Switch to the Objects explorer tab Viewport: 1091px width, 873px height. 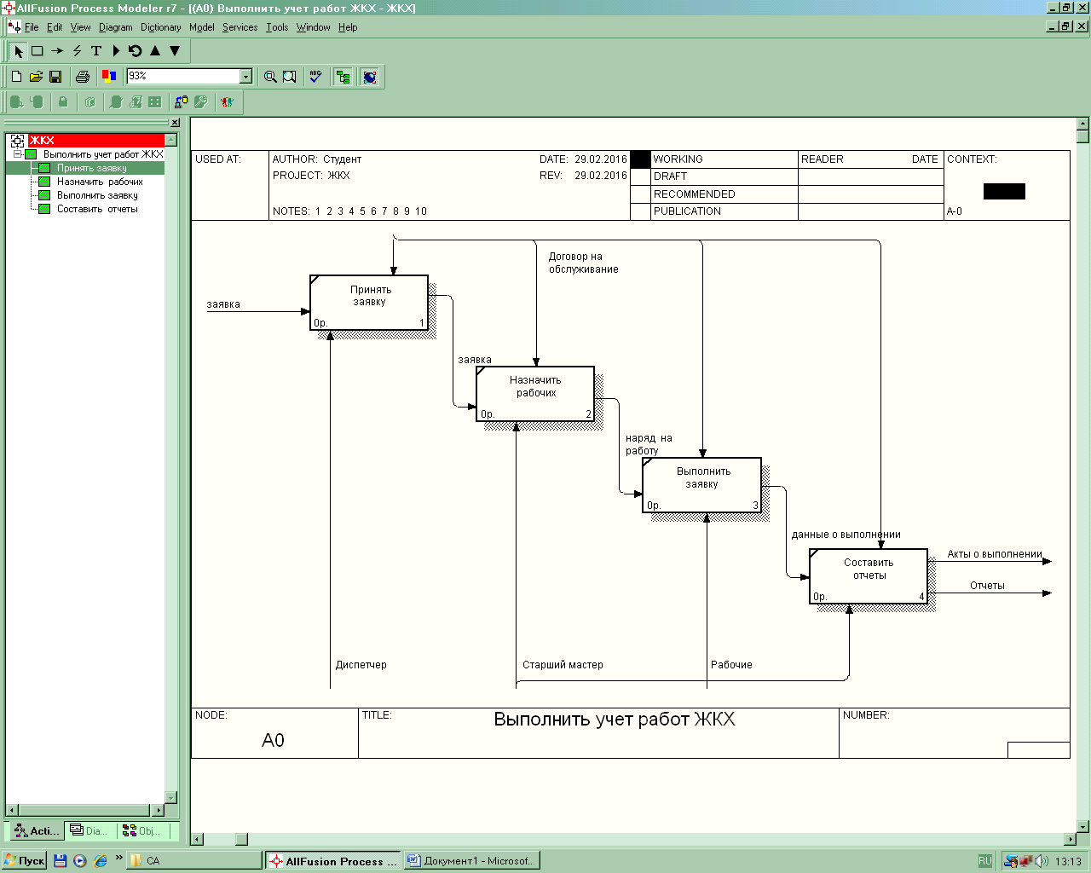pyautogui.click(x=141, y=830)
